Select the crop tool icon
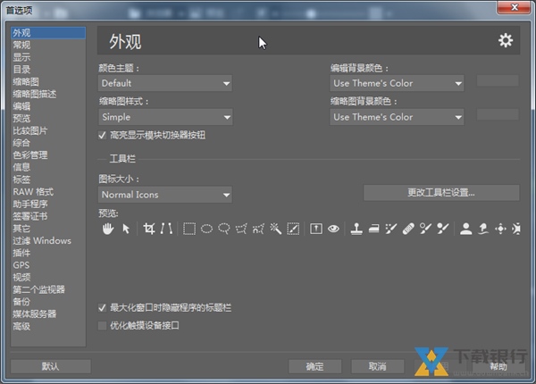The height and width of the screenshot is (384, 536). click(149, 229)
